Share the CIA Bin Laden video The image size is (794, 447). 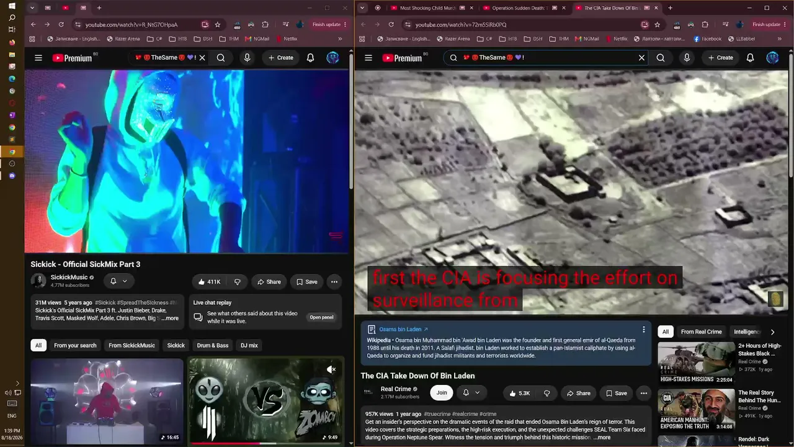579,393
